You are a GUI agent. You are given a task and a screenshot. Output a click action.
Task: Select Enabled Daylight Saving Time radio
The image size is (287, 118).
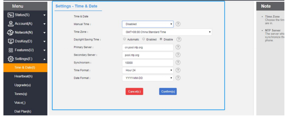click(x=144, y=39)
